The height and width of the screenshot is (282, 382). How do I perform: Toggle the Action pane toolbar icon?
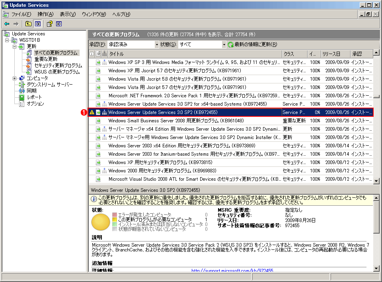pyautogui.click(x=59, y=24)
